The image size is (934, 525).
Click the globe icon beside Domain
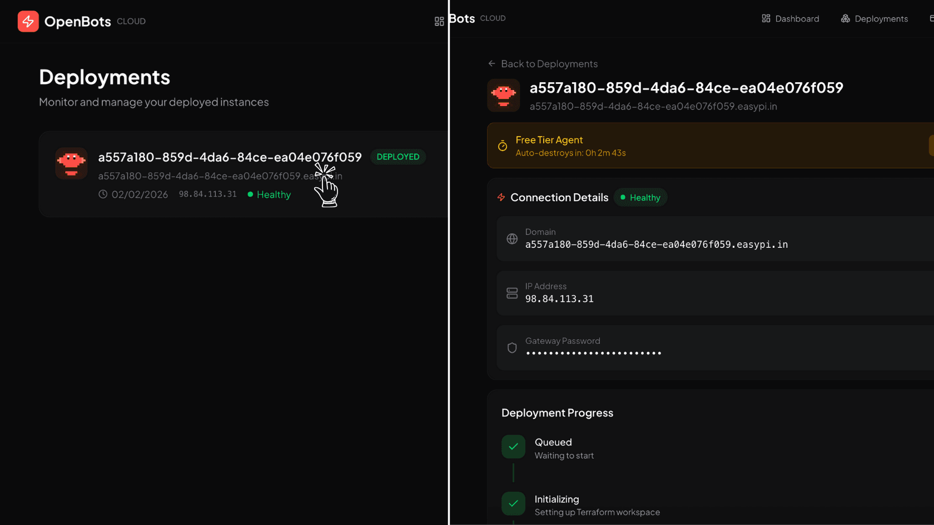[x=512, y=238]
